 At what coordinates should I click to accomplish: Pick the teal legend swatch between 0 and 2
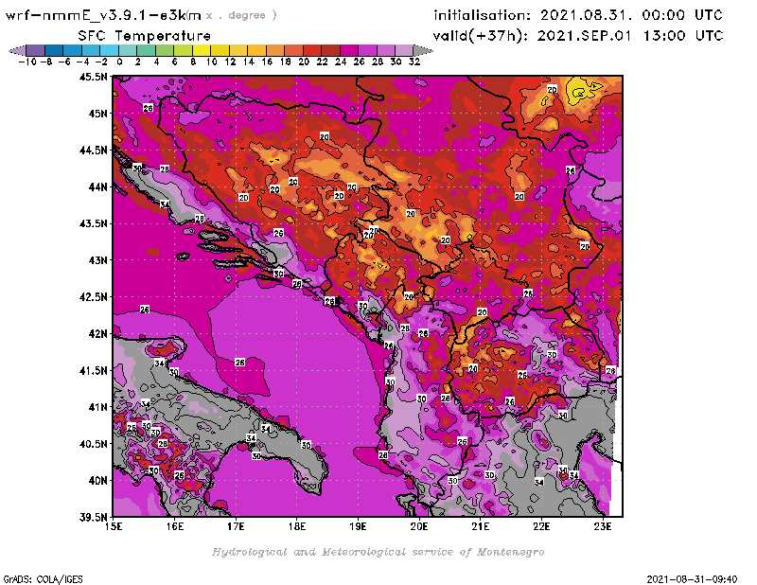click(x=128, y=50)
